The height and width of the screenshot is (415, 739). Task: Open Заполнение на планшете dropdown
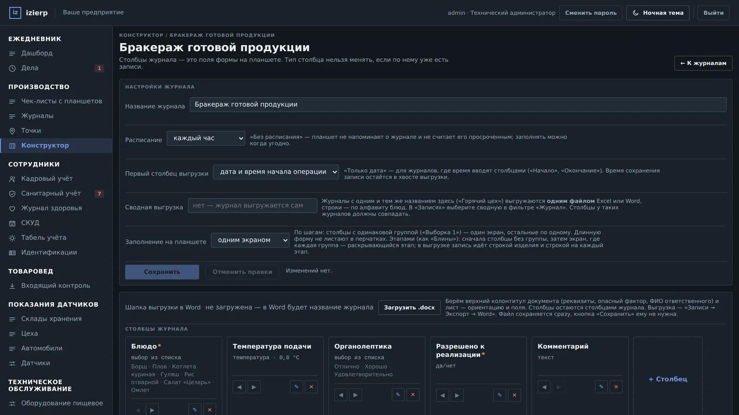250,240
